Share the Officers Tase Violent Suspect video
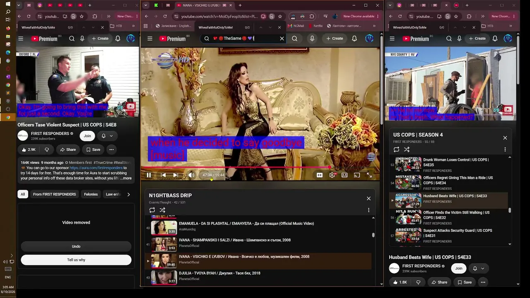 tap(68, 149)
